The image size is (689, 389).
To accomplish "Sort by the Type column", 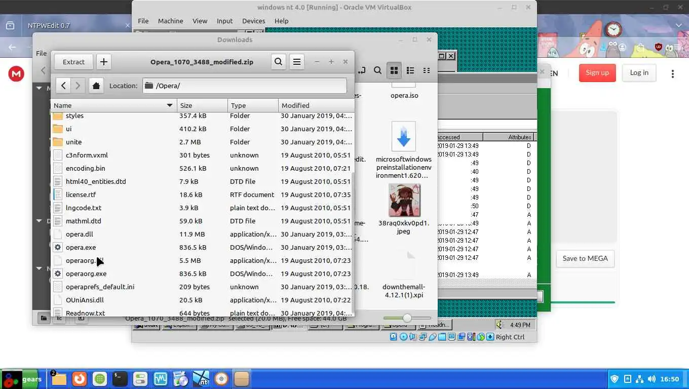I will 253,105.
